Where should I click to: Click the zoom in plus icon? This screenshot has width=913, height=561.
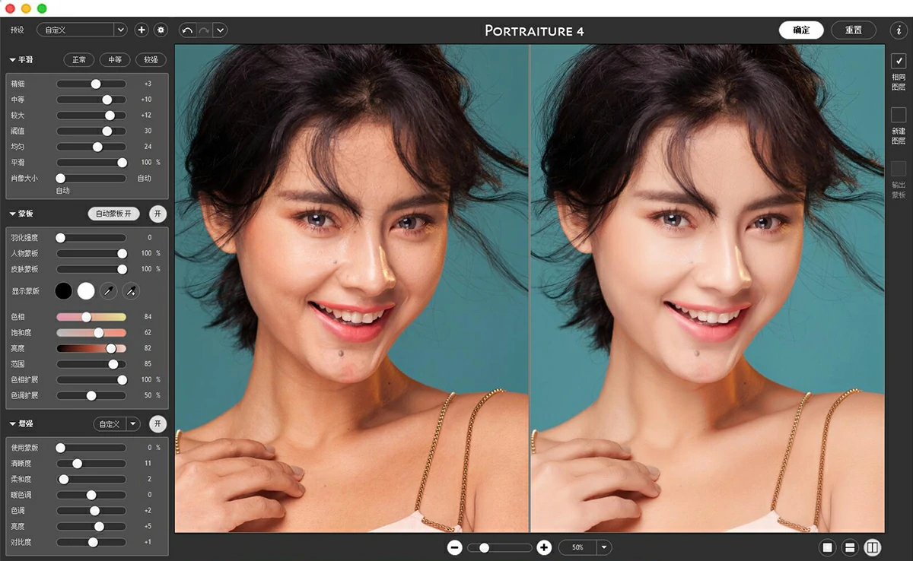[544, 547]
